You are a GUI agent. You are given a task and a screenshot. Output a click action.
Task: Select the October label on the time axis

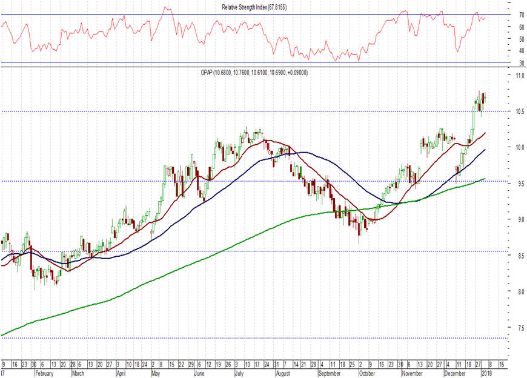click(366, 373)
